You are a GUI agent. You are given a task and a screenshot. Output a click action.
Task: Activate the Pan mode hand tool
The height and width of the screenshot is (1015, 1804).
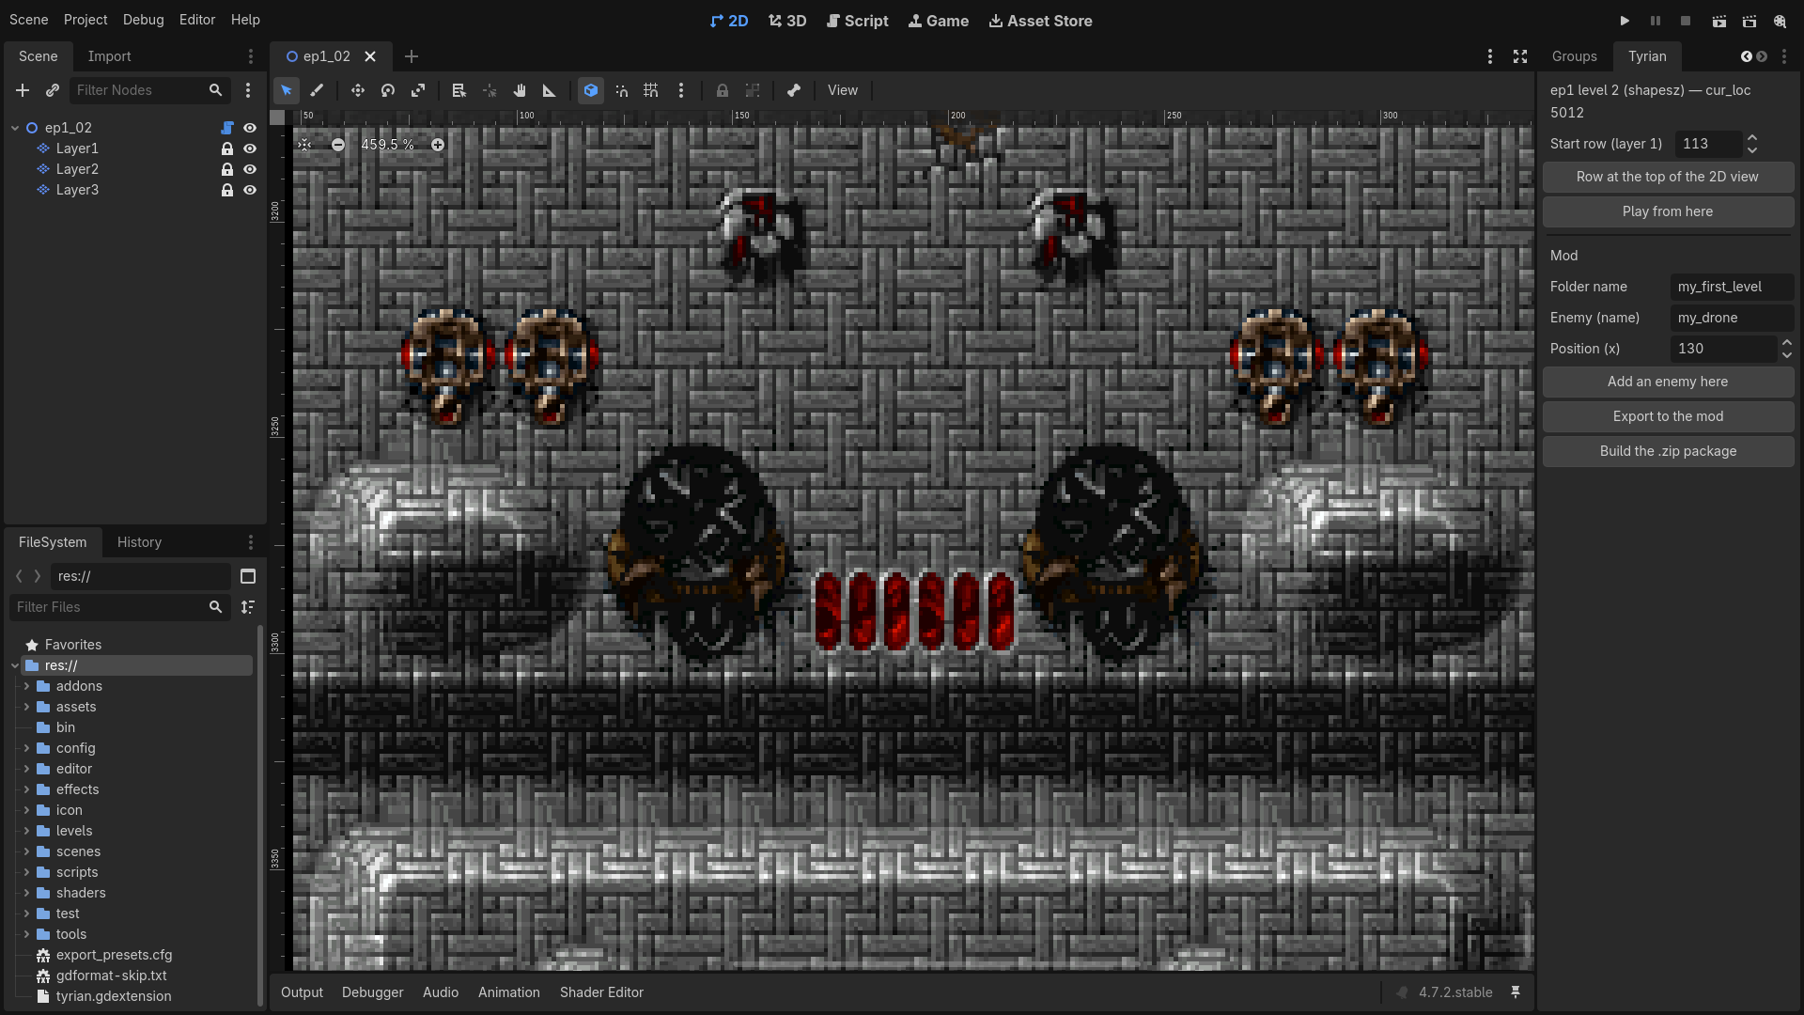click(520, 90)
